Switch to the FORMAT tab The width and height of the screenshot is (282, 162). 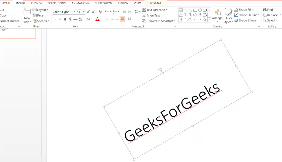tap(155, 3)
